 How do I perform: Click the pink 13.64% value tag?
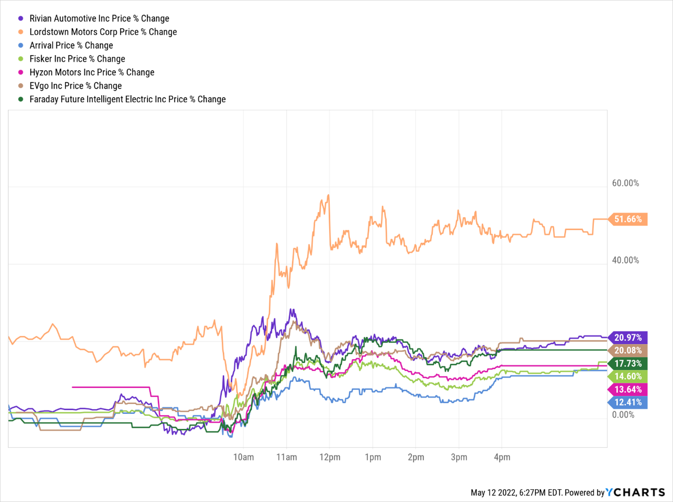pos(628,389)
